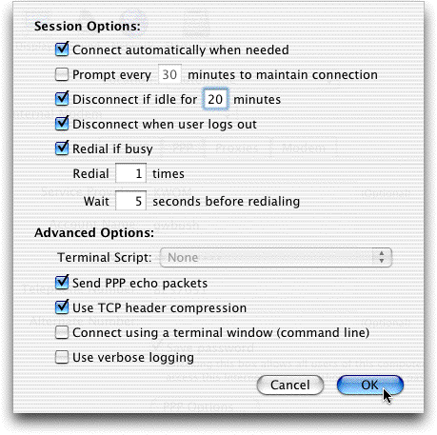437x435 pixels.
Task: Toggle the Redial if busy checkbox
Action: click(x=62, y=148)
